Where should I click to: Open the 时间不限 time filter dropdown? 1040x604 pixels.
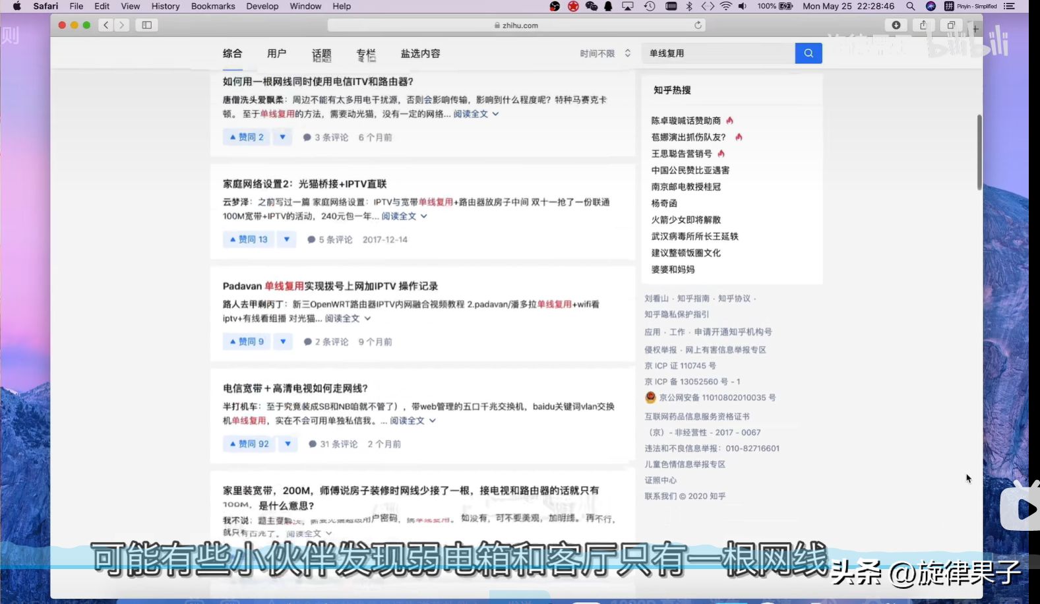[x=605, y=53]
